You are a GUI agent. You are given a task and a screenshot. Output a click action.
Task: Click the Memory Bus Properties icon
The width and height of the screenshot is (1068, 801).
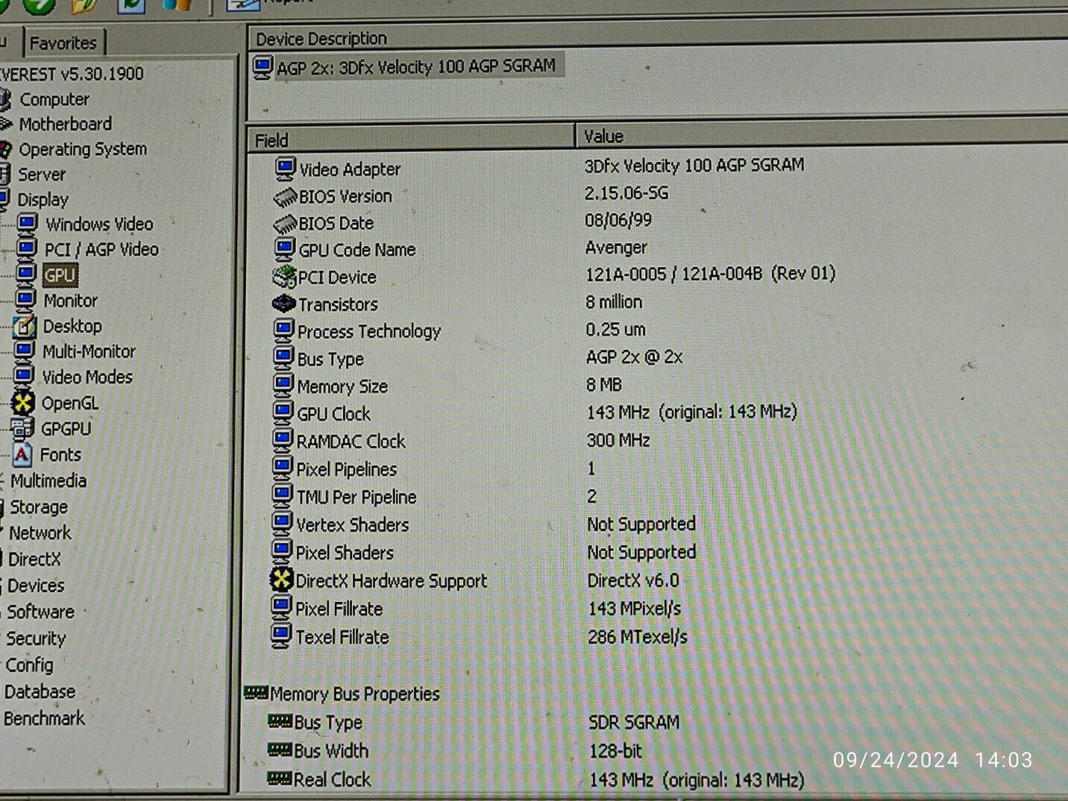point(256,694)
